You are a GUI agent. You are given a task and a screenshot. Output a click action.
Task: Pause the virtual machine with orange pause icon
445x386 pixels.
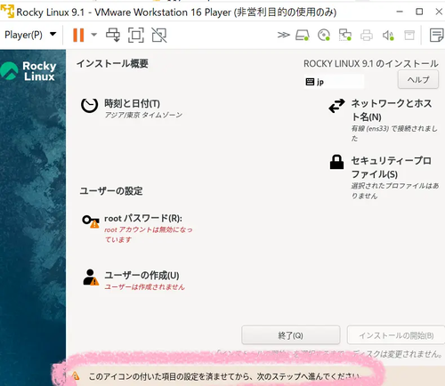[78, 36]
